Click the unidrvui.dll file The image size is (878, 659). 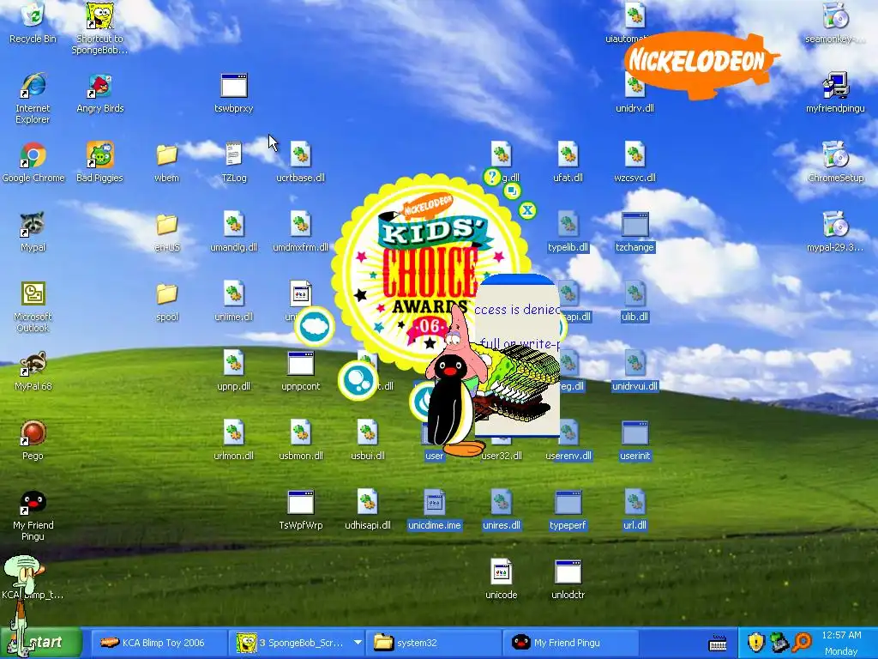coord(635,371)
